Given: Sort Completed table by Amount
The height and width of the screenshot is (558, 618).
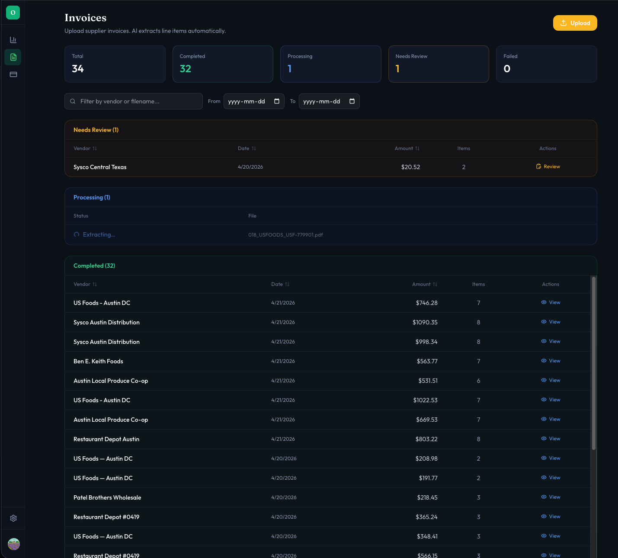Looking at the screenshot, I should pyautogui.click(x=425, y=284).
